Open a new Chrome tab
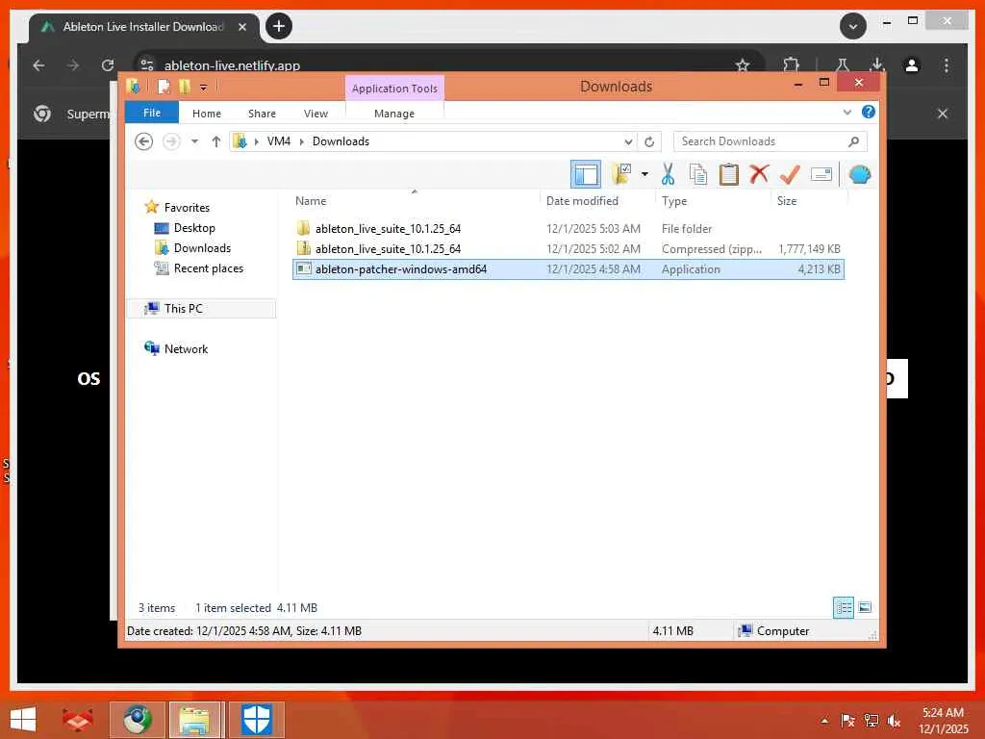985x739 pixels. tap(279, 26)
